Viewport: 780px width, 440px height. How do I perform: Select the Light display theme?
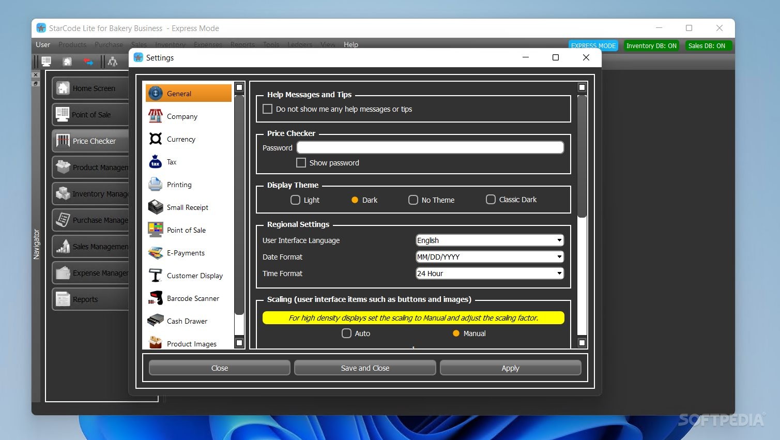[295, 200]
